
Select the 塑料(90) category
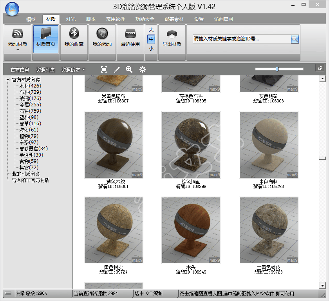[29, 117]
